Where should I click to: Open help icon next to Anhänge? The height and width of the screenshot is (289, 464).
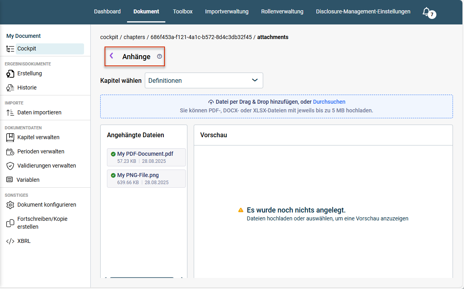159,56
